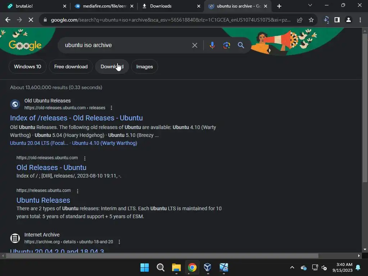Open Ubuntu 20.04 LTS (Focal... sitelink
The image size is (368, 276).
[x=39, y=143]
